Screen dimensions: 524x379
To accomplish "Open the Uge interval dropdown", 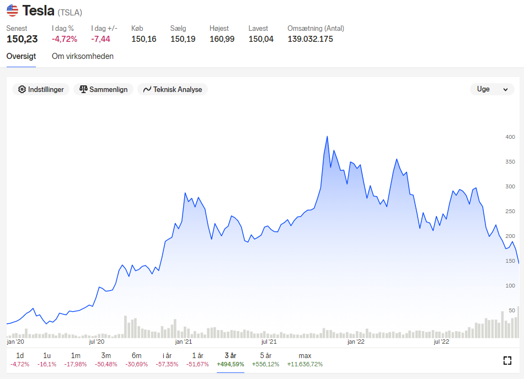I will 492,89.
